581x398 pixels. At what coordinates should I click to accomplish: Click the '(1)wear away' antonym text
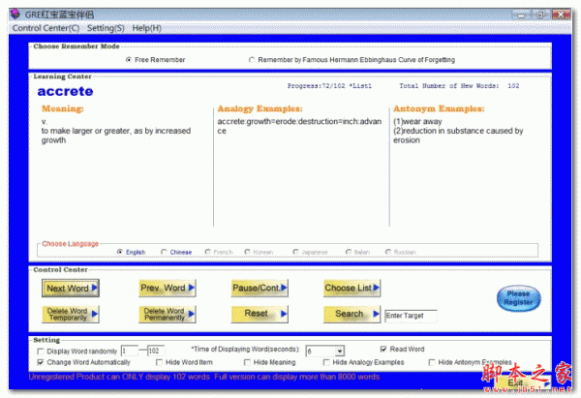click(x=417, y=122)
